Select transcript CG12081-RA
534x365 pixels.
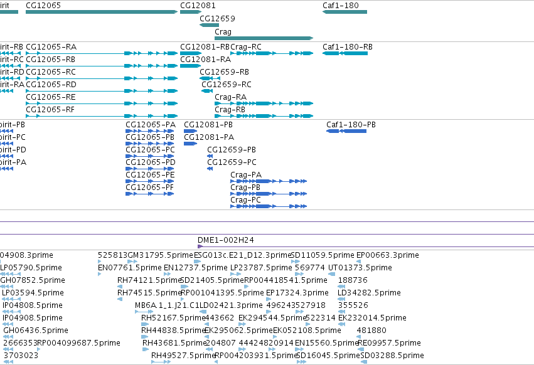tap(205, 59)
